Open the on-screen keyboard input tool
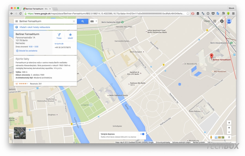 pyautogui.click(x=92, y=21)
